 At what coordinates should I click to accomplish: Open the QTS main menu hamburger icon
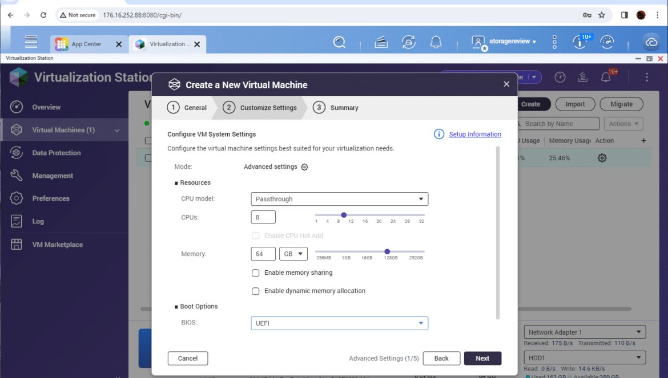[31, 42]
